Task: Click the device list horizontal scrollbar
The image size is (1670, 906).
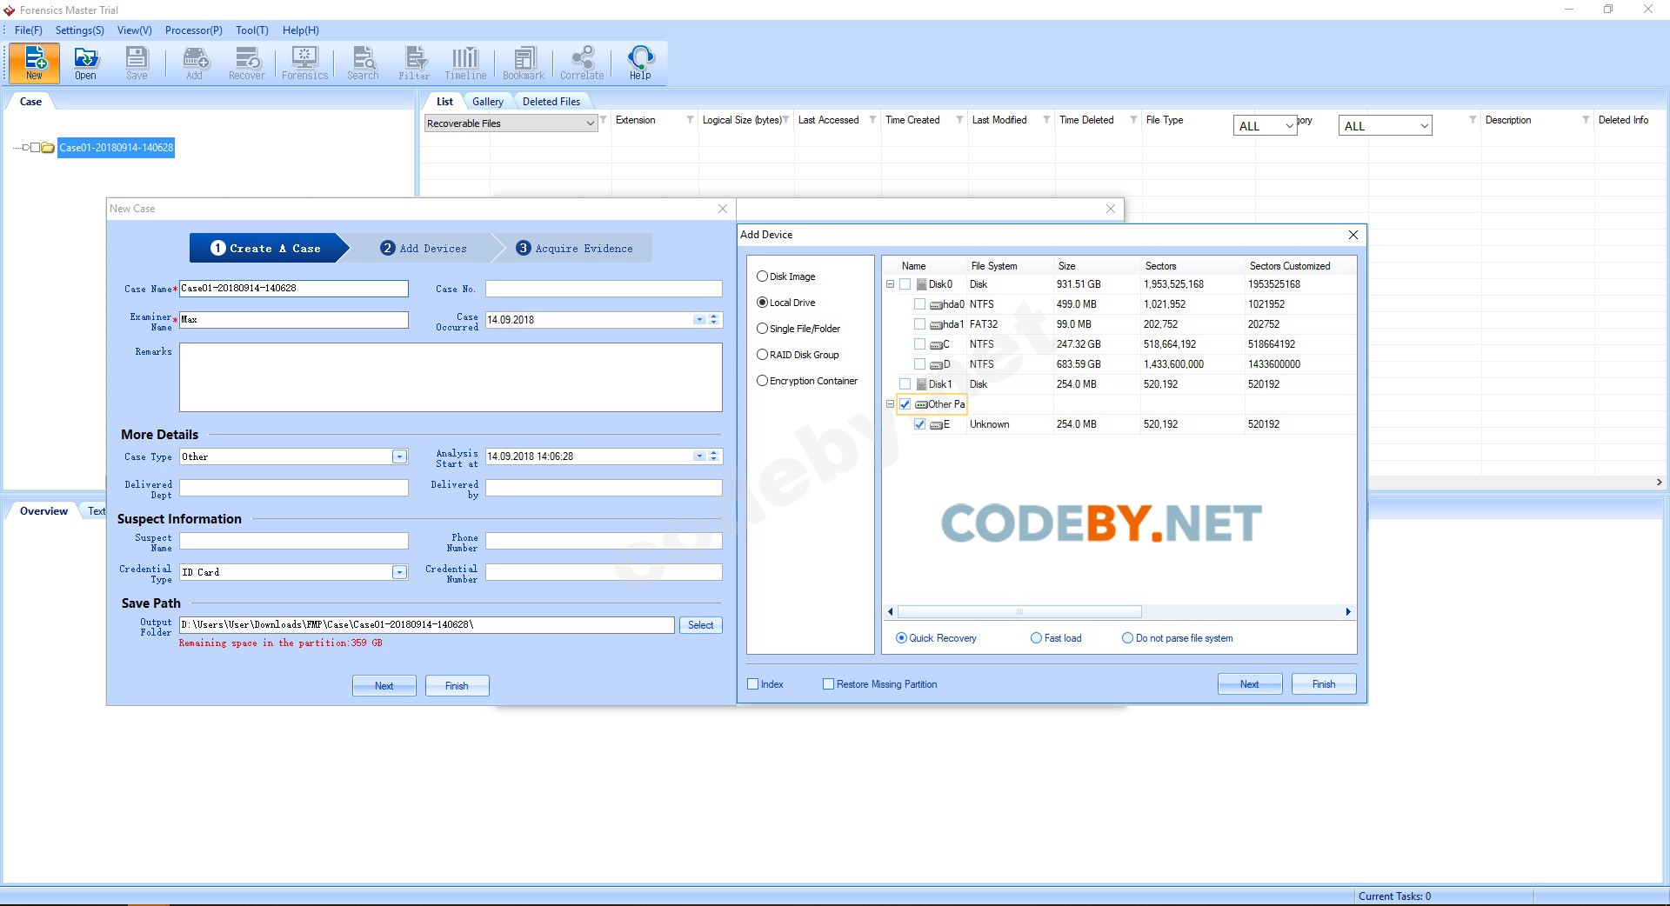Action: pyautogui.click(x=1019, y=612)
